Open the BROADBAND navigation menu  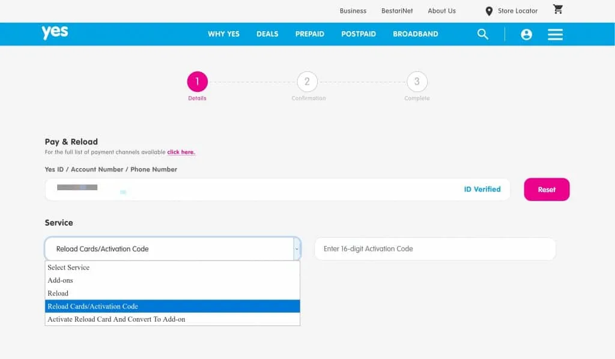coord(415,34)
